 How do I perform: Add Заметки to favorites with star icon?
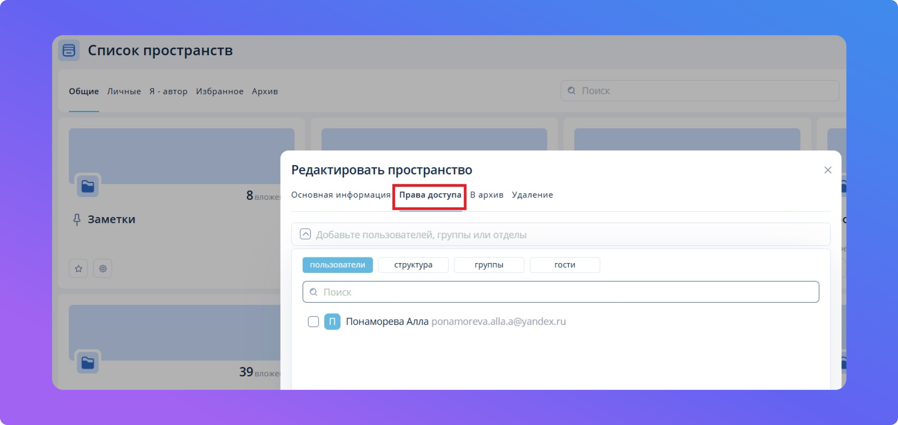[x=79, y=269]
